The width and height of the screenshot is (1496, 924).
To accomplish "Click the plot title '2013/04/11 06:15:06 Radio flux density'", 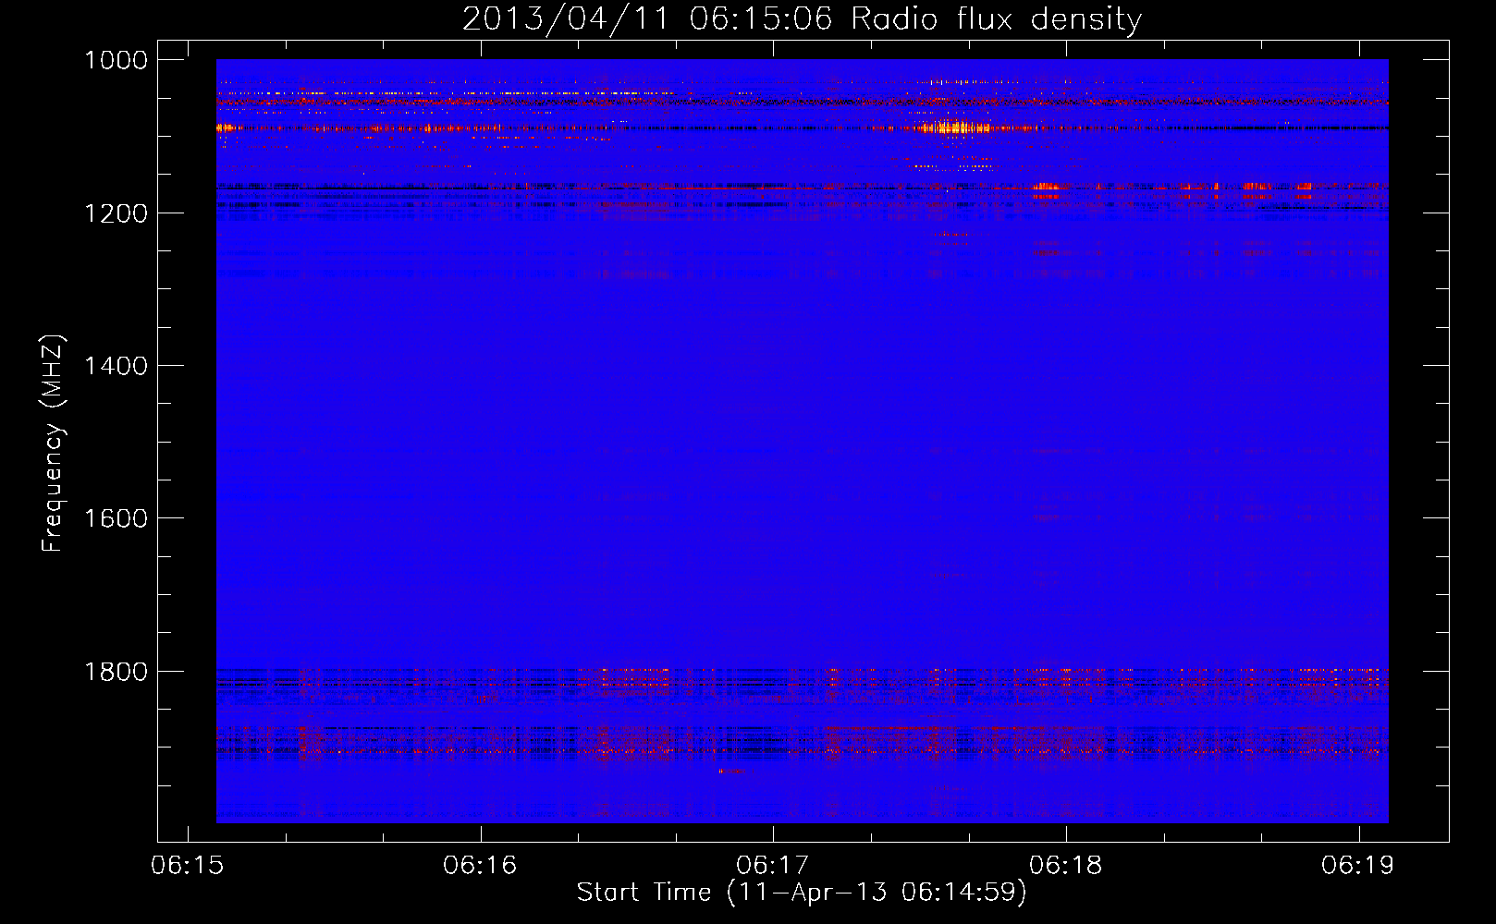I will (802, 18).
